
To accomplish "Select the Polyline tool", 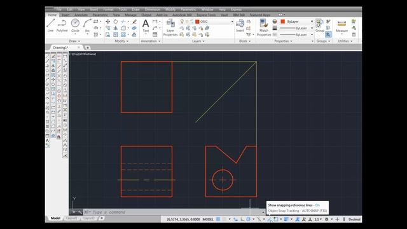I will [x=62, y=25].
